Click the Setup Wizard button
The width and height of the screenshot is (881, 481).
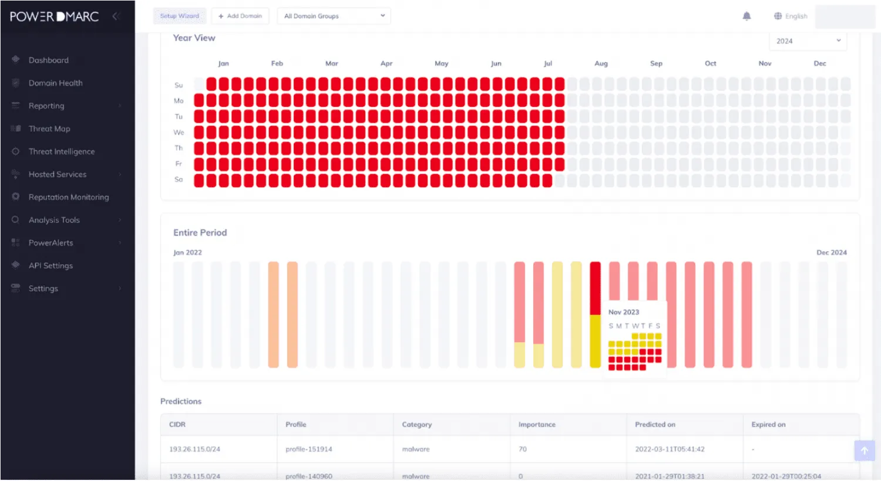coord(180,16)
